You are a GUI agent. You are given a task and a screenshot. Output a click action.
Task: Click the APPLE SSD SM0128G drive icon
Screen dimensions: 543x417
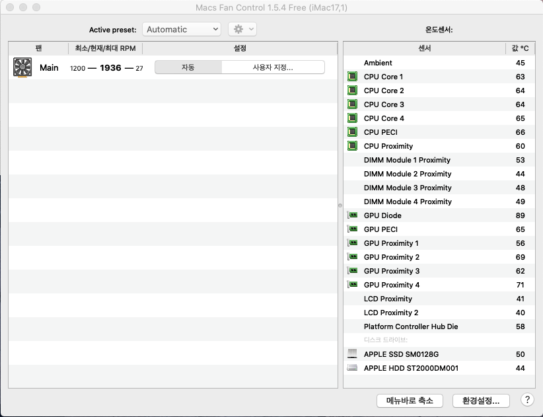352,354
